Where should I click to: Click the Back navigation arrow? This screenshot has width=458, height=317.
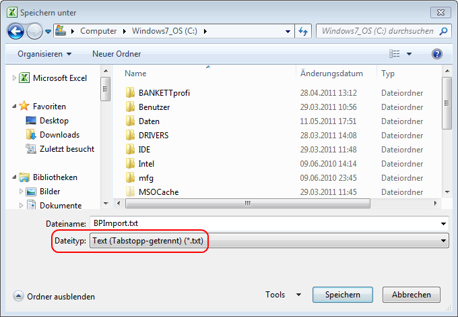(15, 31)
